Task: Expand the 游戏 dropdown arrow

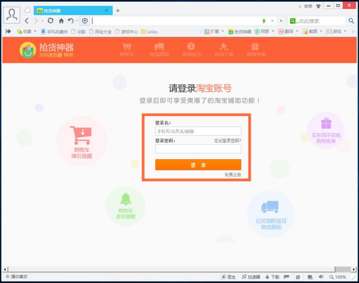Action: pos(345,31)
